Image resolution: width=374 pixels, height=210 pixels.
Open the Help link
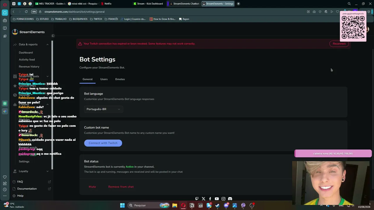point(20,196)
